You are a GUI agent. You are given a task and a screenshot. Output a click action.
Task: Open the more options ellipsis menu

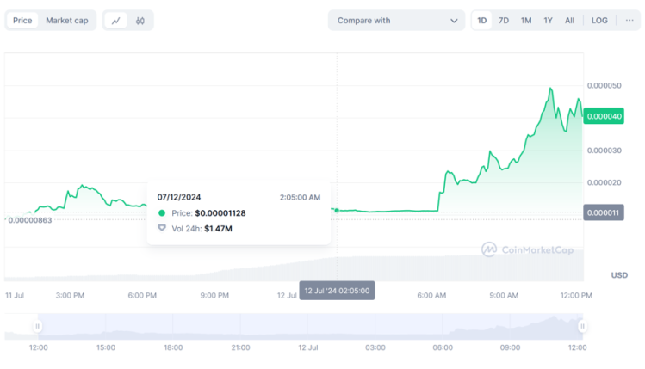[629, 21]
